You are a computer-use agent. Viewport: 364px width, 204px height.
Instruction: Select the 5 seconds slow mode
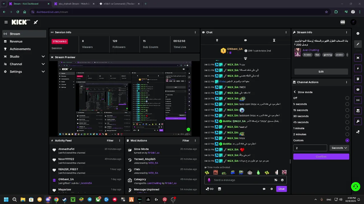click(x=347, y=104)
